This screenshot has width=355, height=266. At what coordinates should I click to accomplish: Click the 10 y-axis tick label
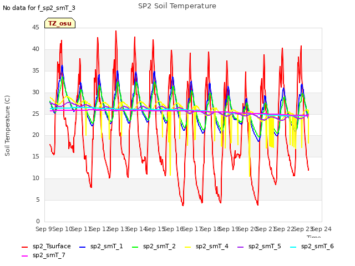coord(35,178)
